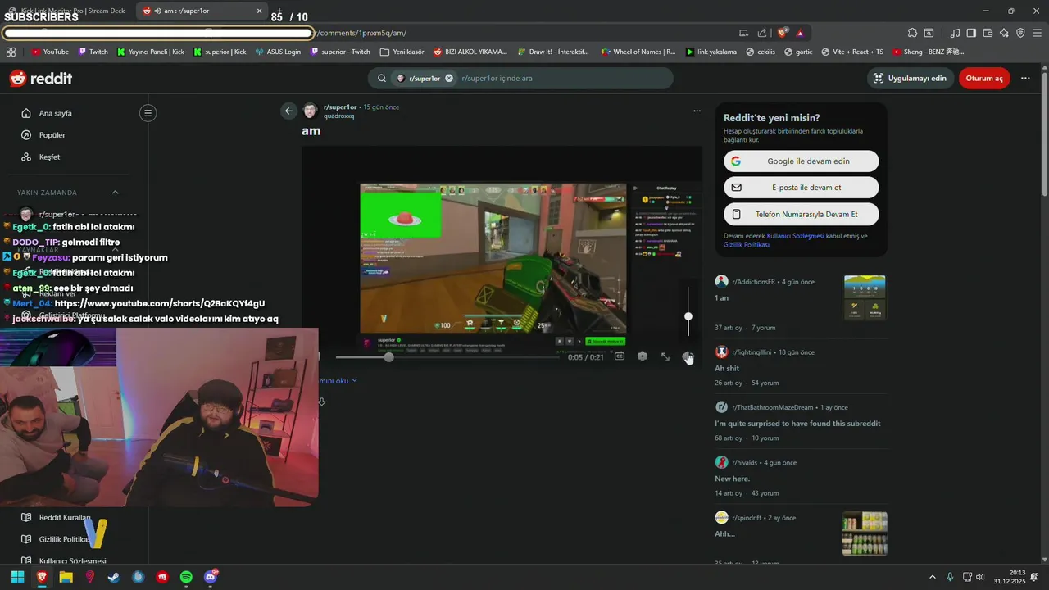This screenshot has width=1049, height=590.
Task: Open the post three-dot options menu
Action: click(x=697, y=111)
